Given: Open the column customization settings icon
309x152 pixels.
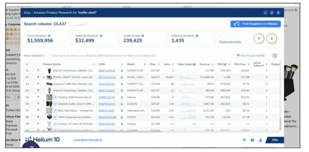Looking at the screenshot, I should (275, 56).
